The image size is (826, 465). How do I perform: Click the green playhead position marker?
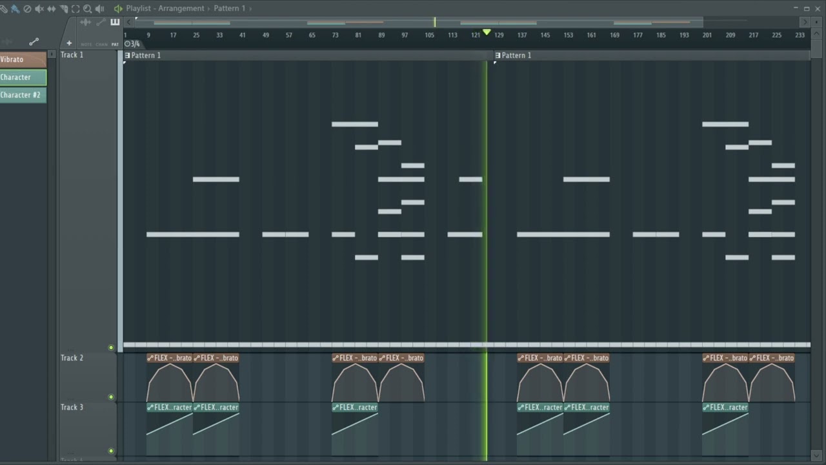[x=487, y=32]
